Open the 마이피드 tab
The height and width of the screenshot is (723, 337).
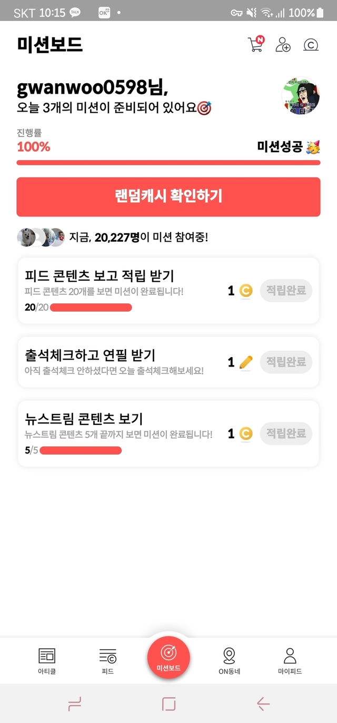(290, 660)
